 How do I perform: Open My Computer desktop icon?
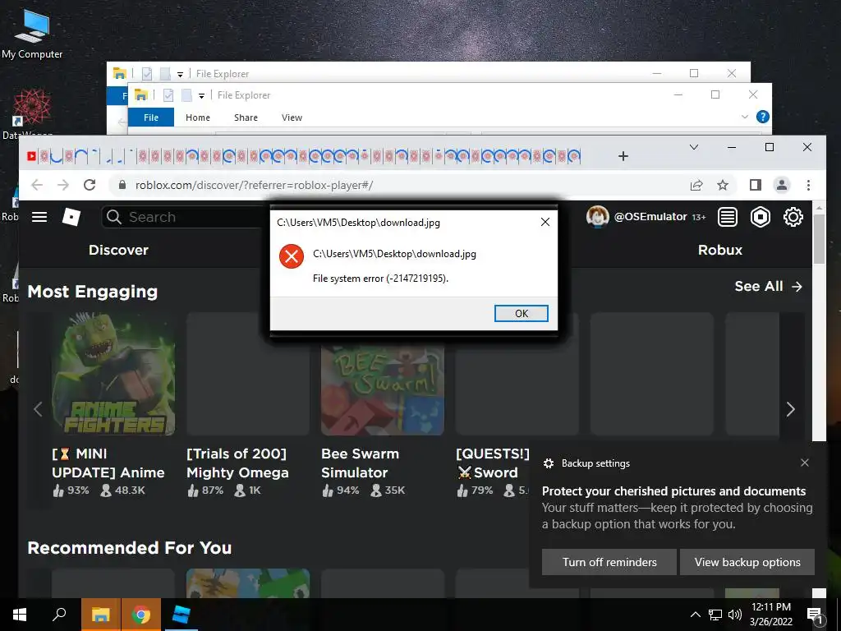coord(32,33)
